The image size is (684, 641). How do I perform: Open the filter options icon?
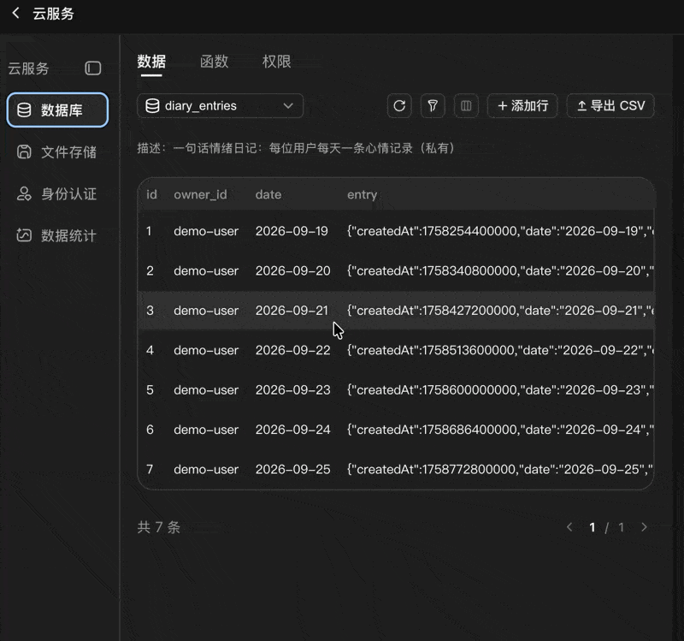pos(433,105)
